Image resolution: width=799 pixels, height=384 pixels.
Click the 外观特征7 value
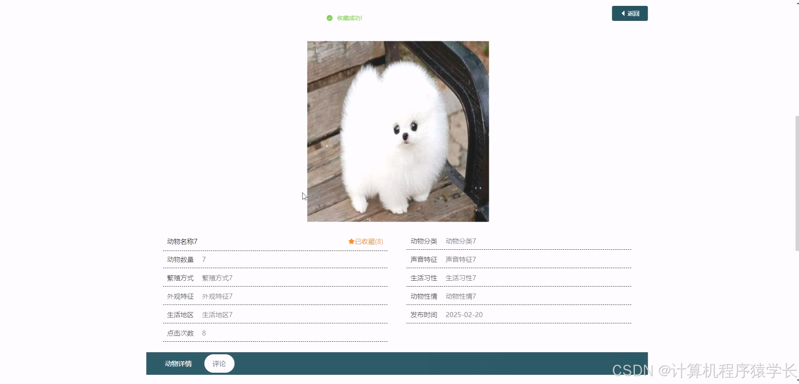tap(217, 296)
